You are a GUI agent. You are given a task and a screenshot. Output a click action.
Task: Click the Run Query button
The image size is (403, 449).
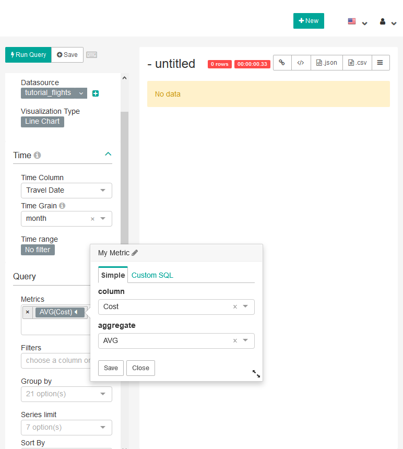pyautogui.click(x=28, y=55)
